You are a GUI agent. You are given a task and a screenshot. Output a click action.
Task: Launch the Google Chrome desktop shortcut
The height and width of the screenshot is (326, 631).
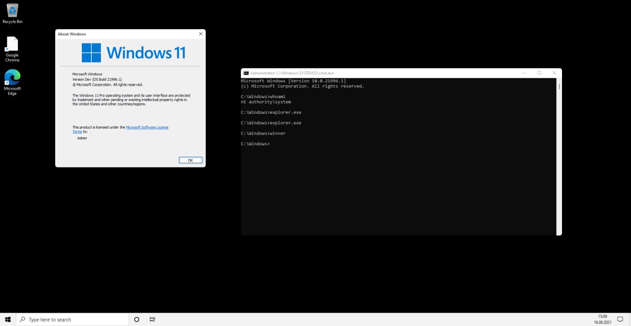pos(12,49)
